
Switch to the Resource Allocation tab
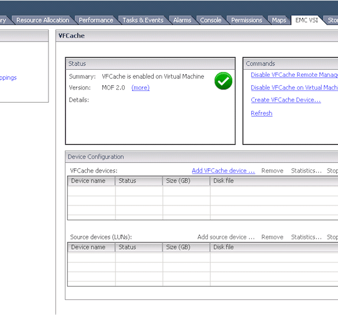click(x=43, y=20)
